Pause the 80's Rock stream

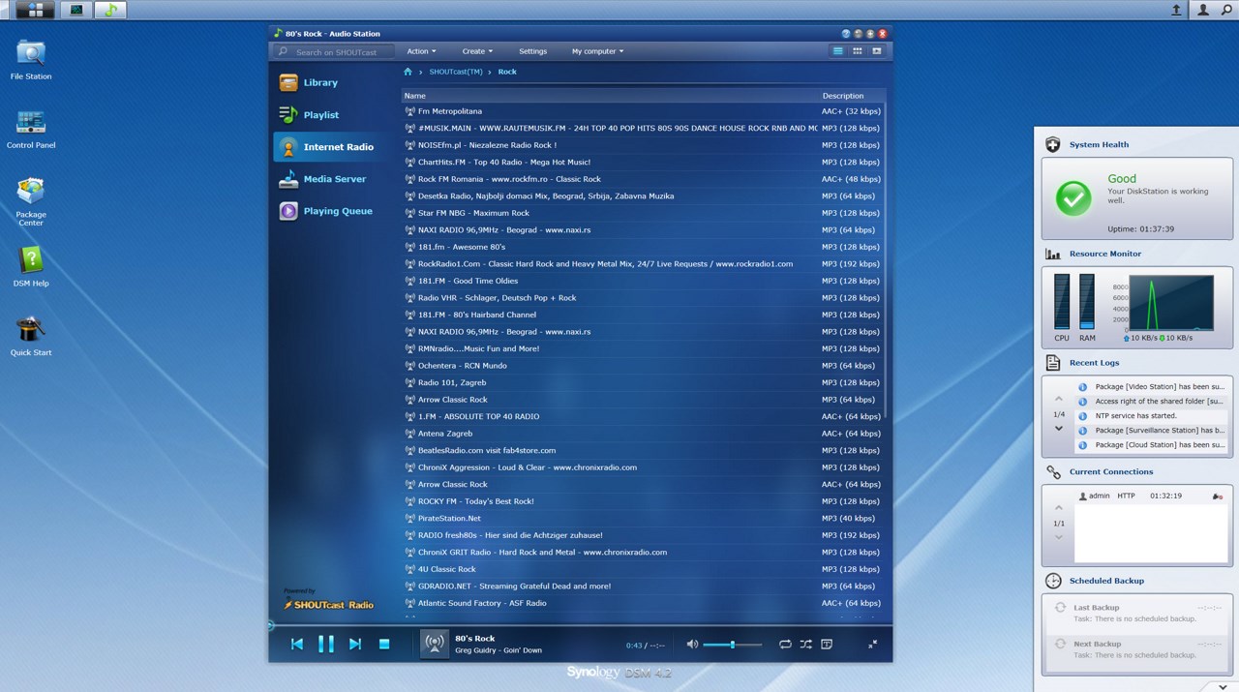(x=326, y=644)
